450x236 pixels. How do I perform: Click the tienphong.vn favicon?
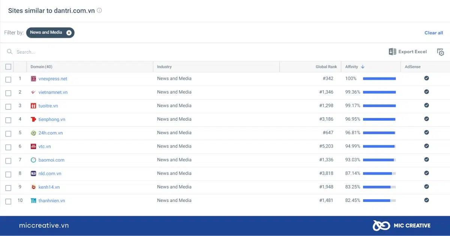pos(33,119)
